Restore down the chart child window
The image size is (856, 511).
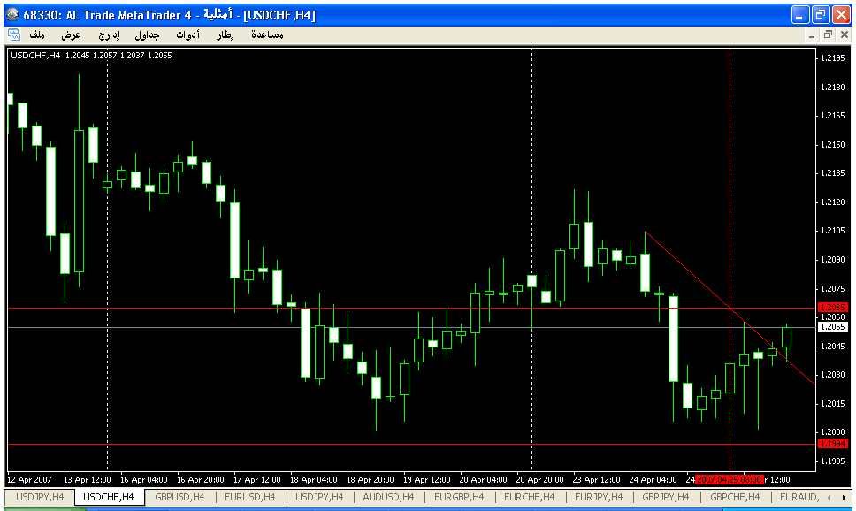[x=828, y=35]
